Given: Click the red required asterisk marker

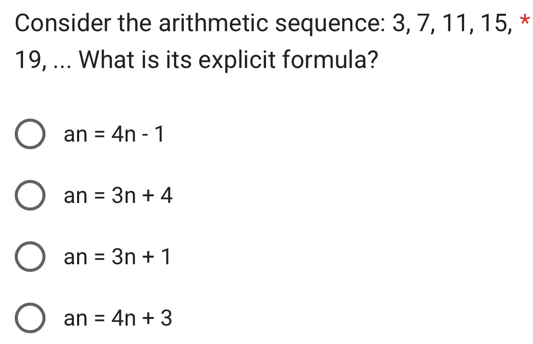Looking at the screenshot, I should click(x=524, y=19).
